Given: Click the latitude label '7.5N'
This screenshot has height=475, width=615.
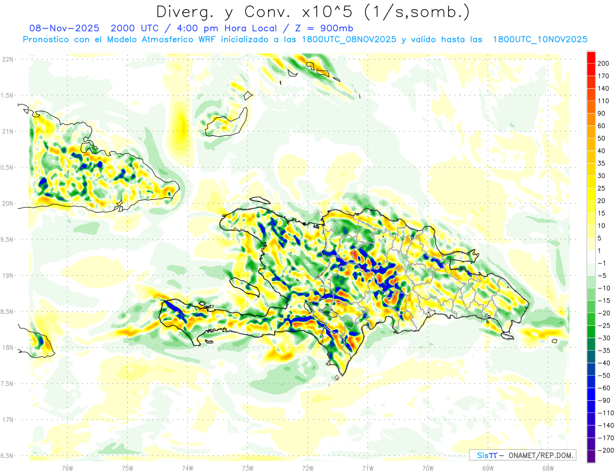Looking at the screenshot, I should pos(8,384).
